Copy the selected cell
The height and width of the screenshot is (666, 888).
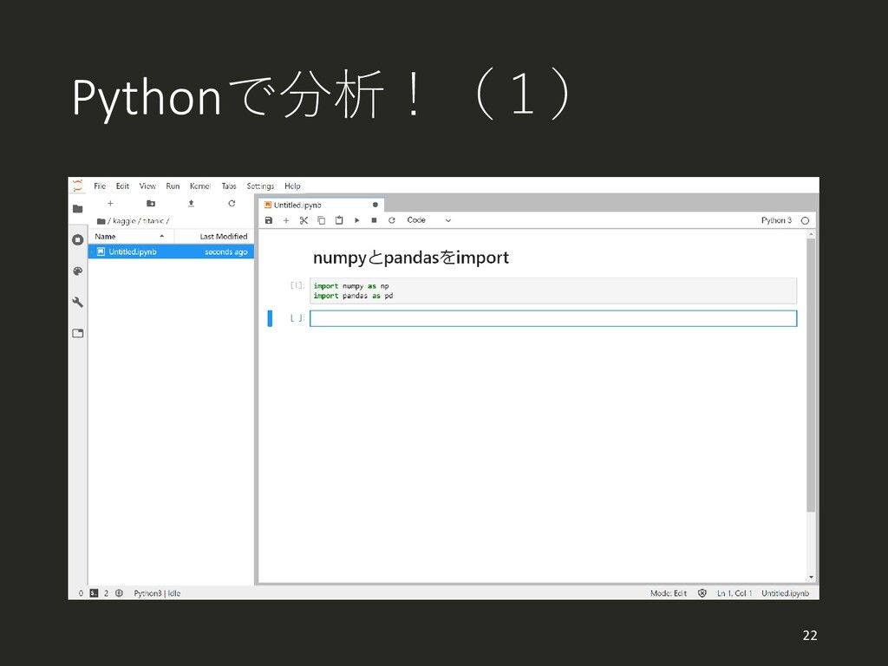pyautogui.click(x=321, y=220)
